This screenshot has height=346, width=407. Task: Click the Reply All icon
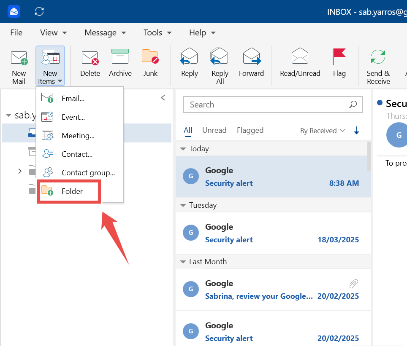click(219, 56)
